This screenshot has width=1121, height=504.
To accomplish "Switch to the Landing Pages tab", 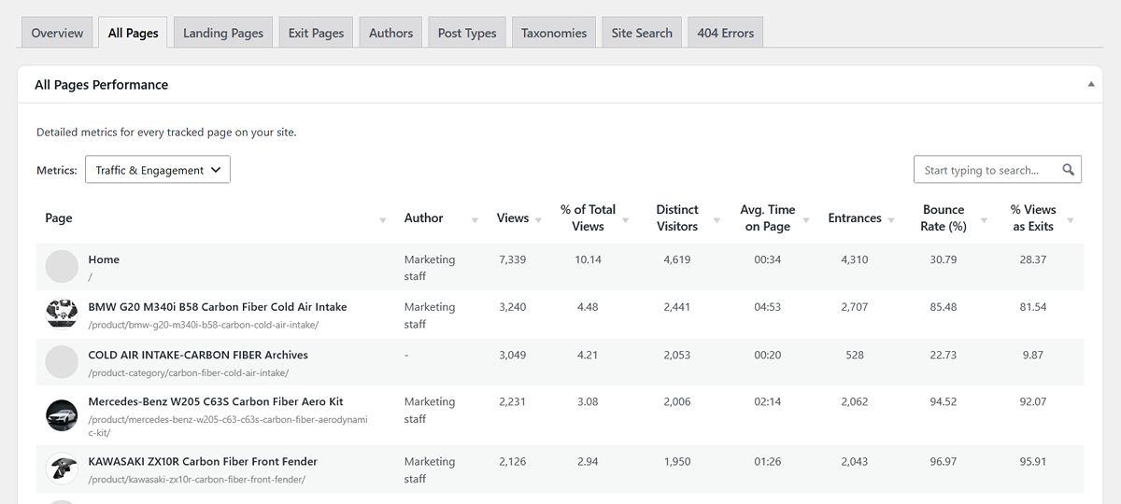I will pyautogui.click(x=223, y=33).
